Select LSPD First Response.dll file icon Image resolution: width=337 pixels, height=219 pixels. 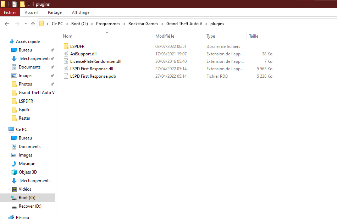(66, 69)
